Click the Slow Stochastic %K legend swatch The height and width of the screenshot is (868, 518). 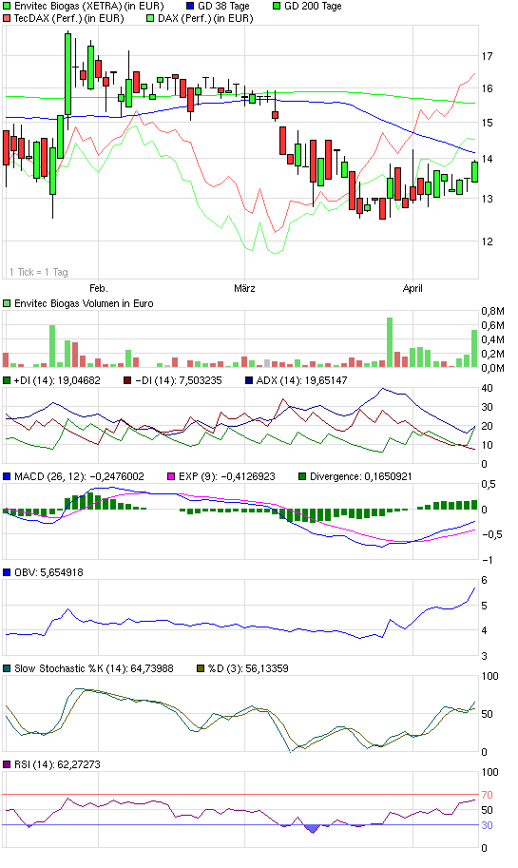[x=7, y=668]
